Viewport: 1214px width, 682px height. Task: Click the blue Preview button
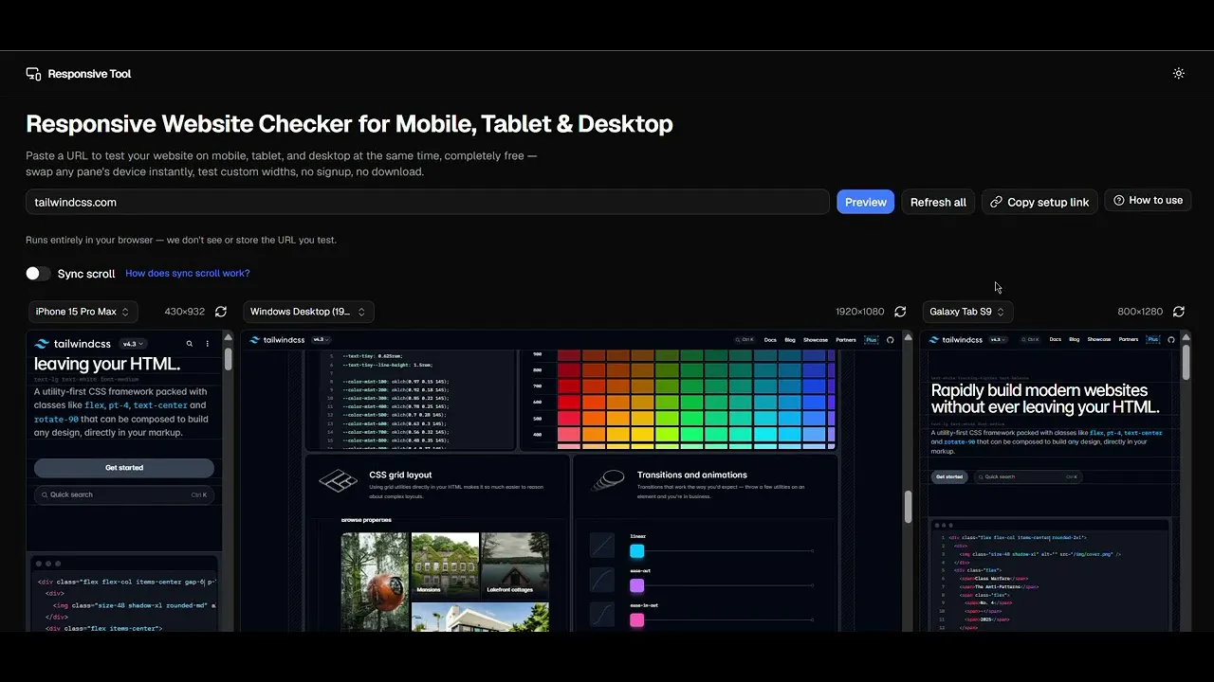865,202
